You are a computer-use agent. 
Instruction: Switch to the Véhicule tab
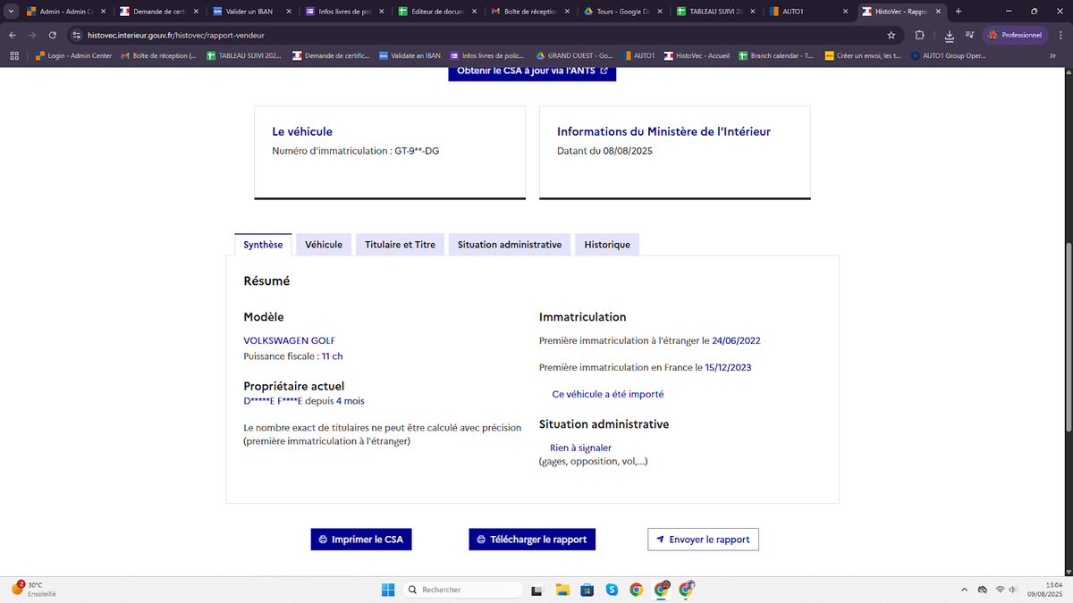[x=324, y=245]
